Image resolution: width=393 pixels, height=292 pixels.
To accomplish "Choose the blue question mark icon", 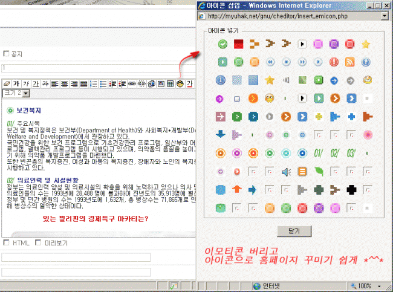I will click(366, 62).
